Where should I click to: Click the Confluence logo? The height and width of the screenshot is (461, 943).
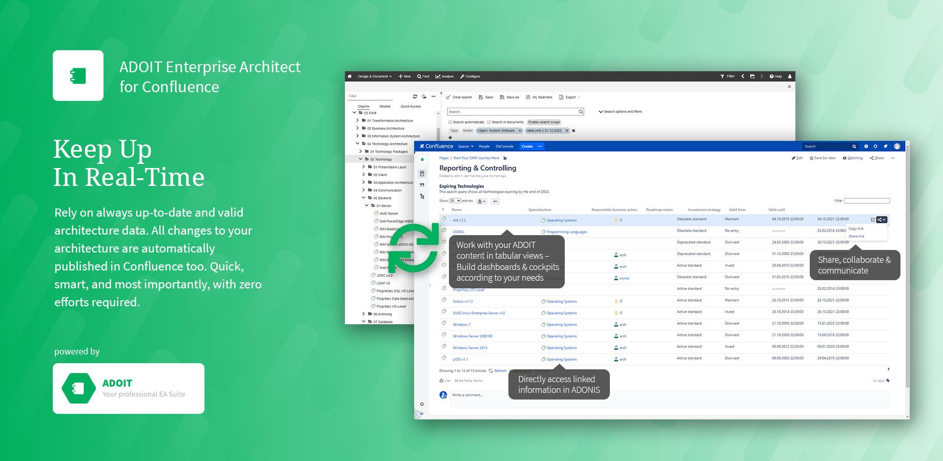pyautogui.click(x=436, y=146)
